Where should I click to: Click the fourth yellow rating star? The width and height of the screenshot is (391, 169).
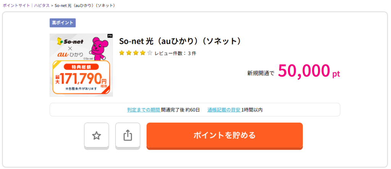pos(142,53)
